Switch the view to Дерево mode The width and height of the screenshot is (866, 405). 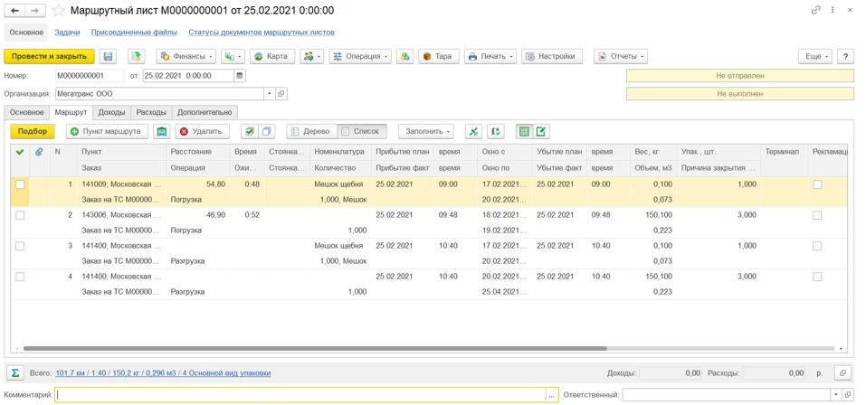click(x=309, y=131)
